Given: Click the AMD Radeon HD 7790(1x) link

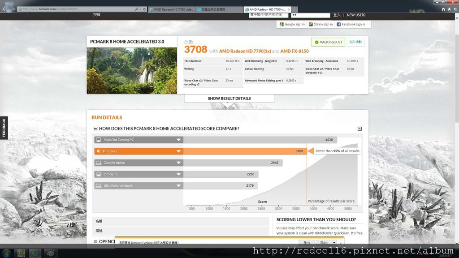Looking at the screenshot, I should click(x=245, y=51).
